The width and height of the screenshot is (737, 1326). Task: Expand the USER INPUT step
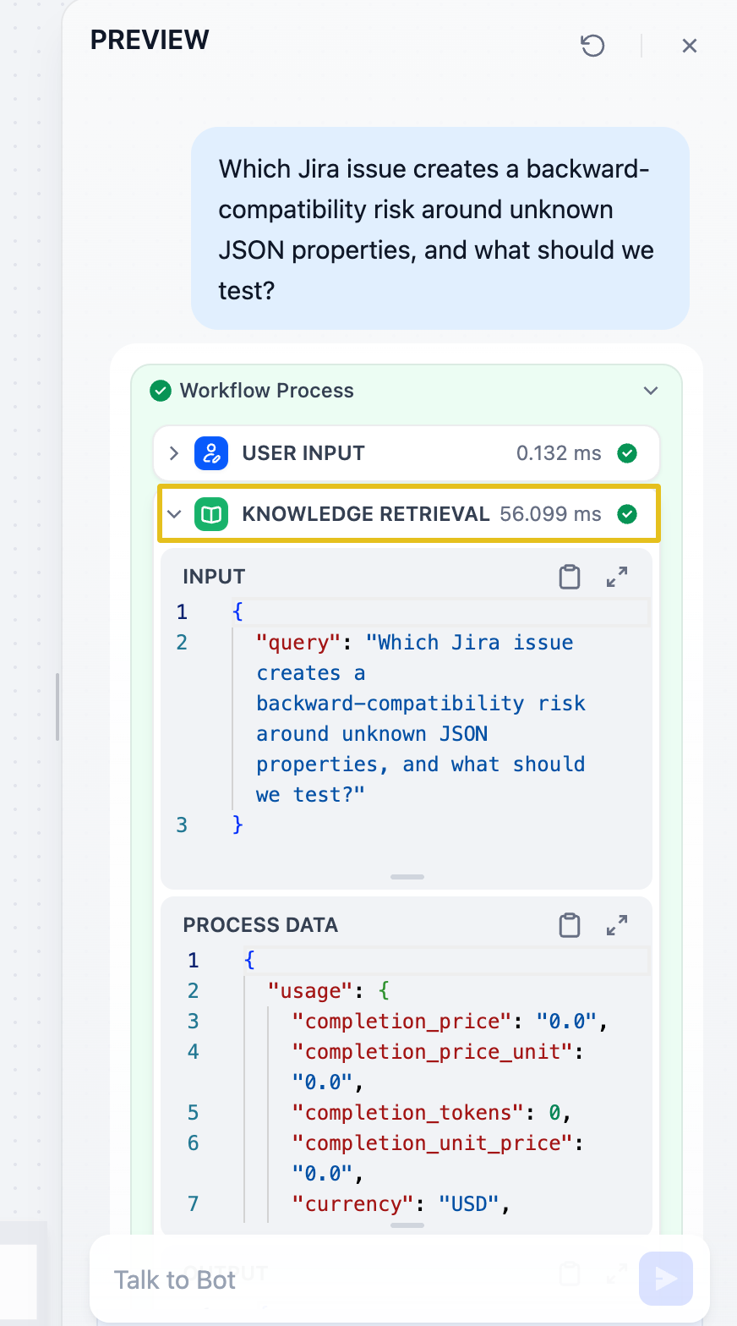click(174, 453)
